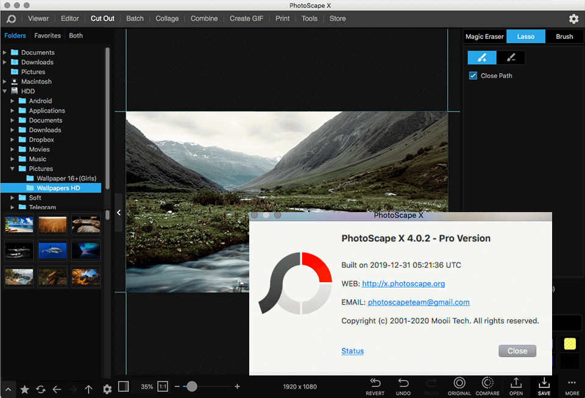Zoom in with plus icon
This screenshot has width=585, height=398.
point(237,386)
